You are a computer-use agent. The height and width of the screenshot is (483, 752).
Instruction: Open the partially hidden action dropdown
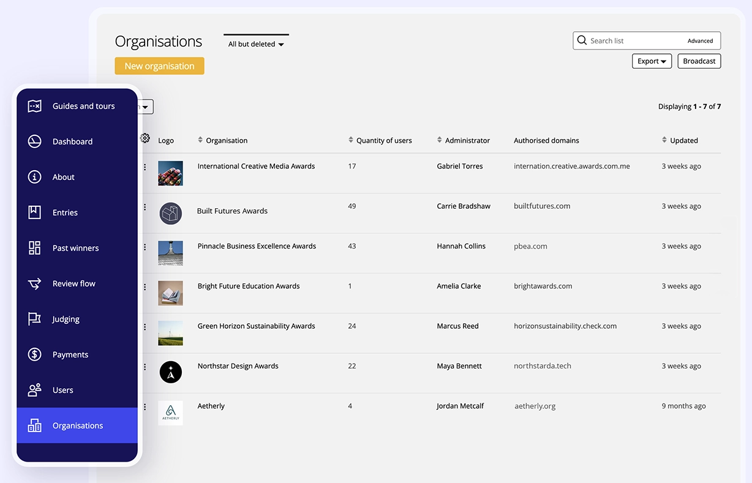point(147,107)
